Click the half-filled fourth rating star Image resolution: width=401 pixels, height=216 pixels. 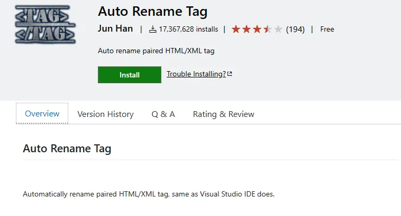268,29
